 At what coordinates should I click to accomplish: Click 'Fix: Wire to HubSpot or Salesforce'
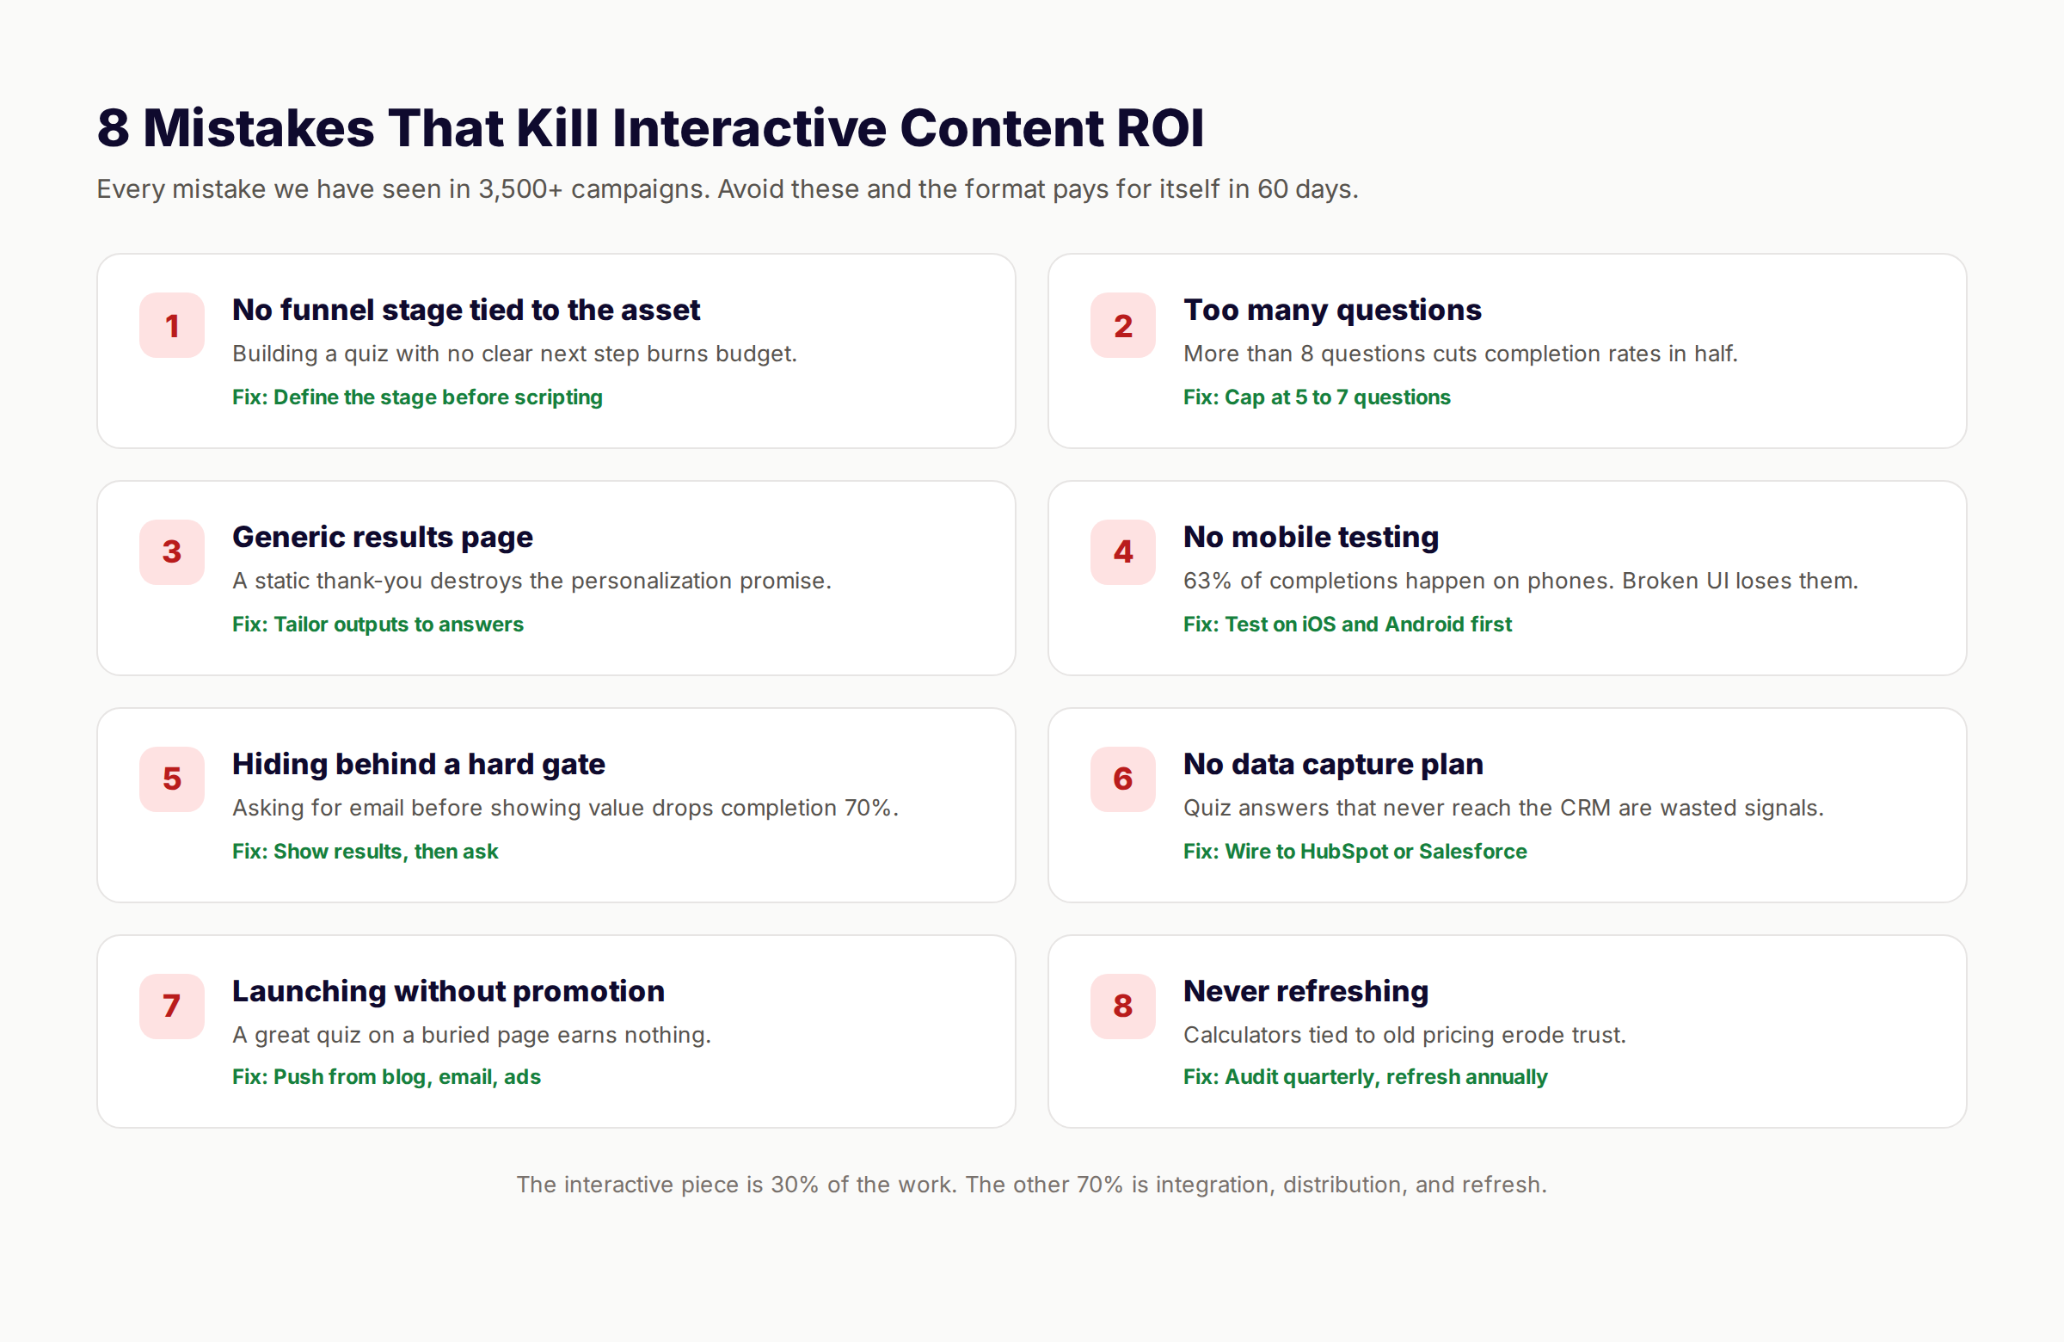click(x=1354, y=852)
